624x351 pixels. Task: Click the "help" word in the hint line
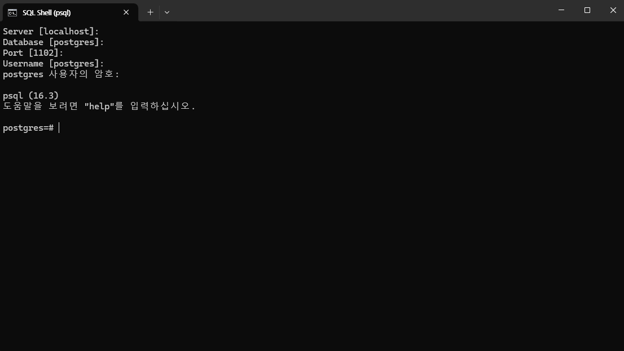(99, 106)
